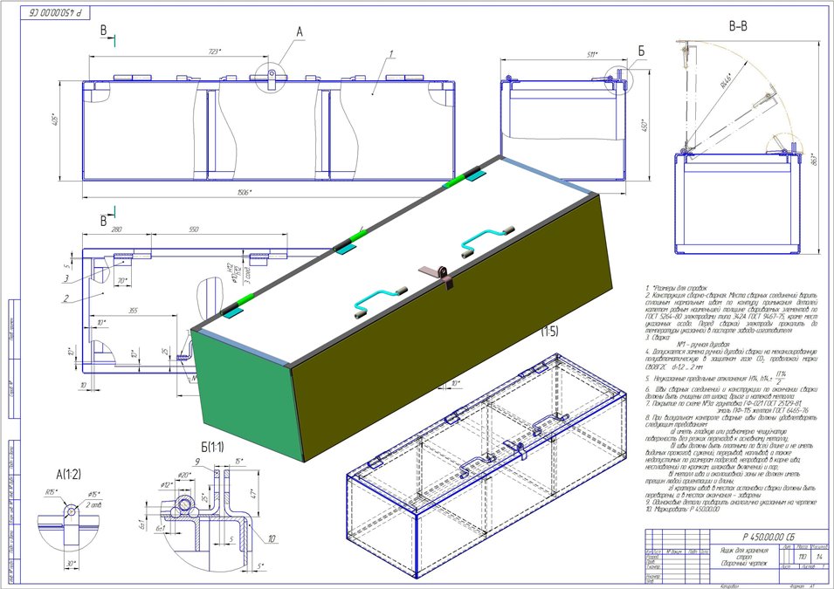
Task: Select the R15* radius callout in detail А
Action: pyautogui.click(x=51, y=492)
